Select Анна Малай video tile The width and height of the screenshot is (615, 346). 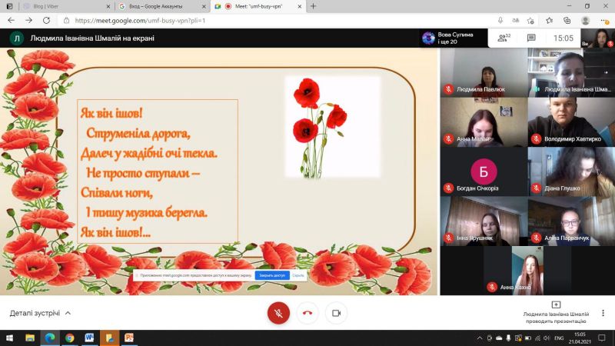pos(484,122)
